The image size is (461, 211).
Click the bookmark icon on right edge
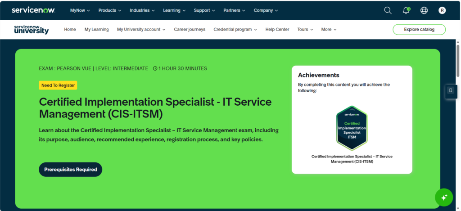[x=450, y=90]
